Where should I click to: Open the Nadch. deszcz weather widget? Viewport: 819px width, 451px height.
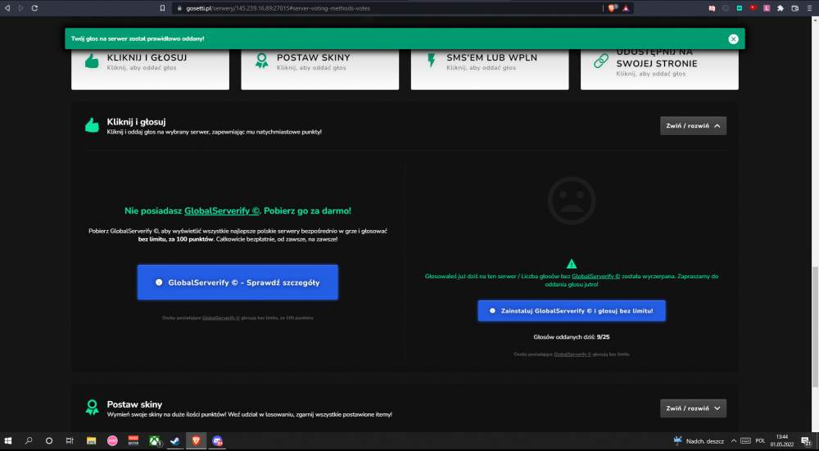point(699,441)
